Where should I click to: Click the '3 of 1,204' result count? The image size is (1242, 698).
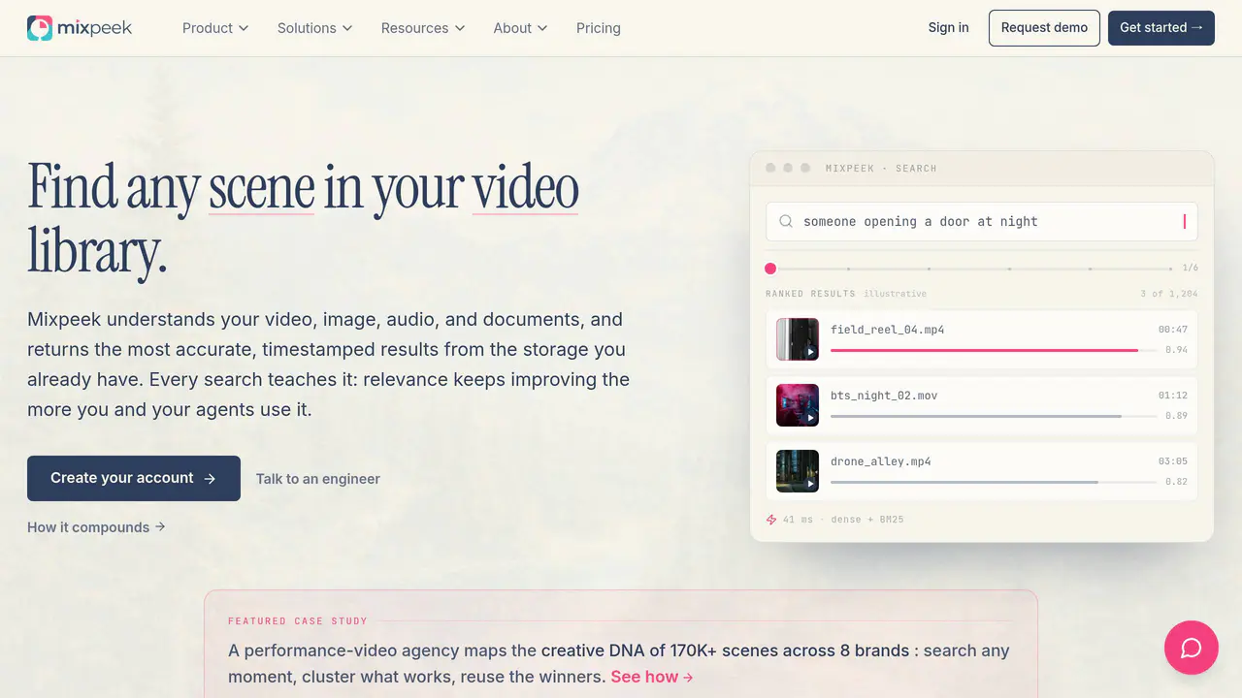1169,294
